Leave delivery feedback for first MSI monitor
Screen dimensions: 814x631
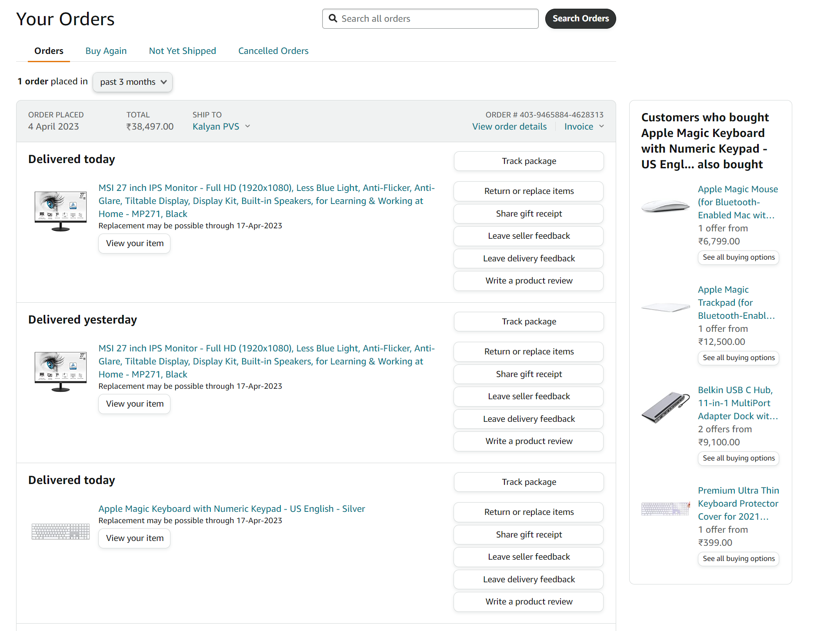[x=529, y=258]
